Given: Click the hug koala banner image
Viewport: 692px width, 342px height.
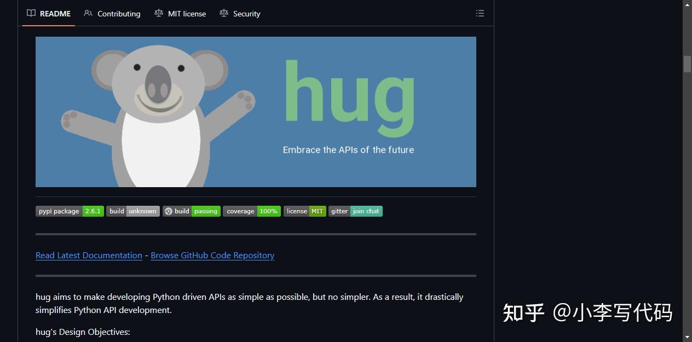Looking at the screenshot, I should coord(256,112).
